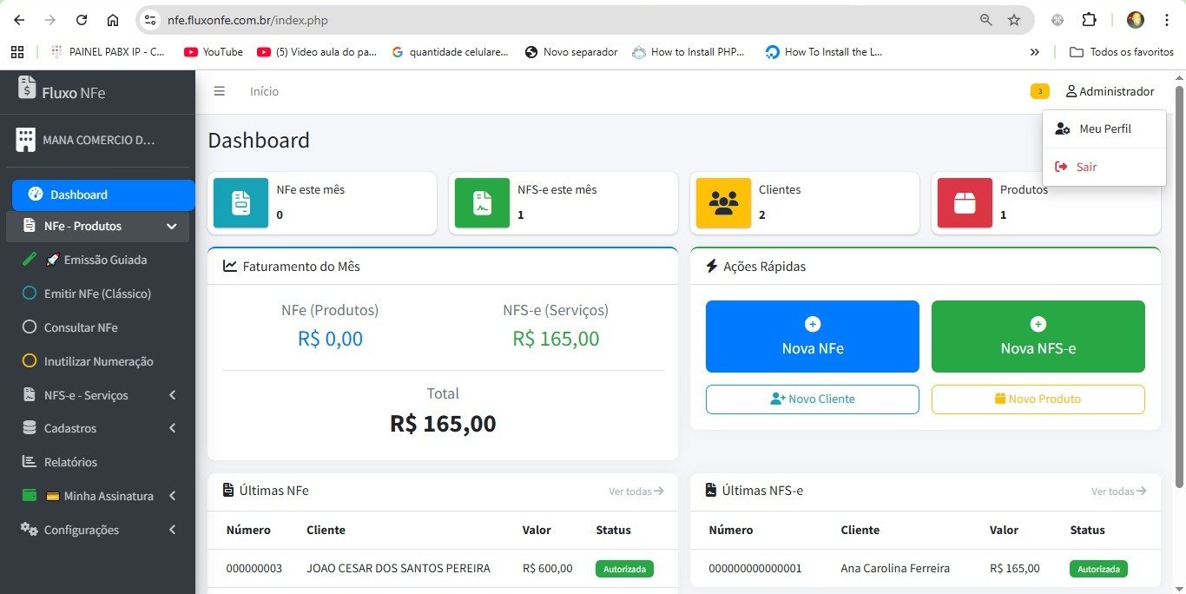Screen dimensions: 1186x594
Task: Click the teal NFe este mês icon
Action: coord(240,203)
